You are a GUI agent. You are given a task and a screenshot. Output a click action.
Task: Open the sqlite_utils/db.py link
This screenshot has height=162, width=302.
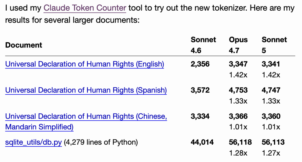[34, 142]
